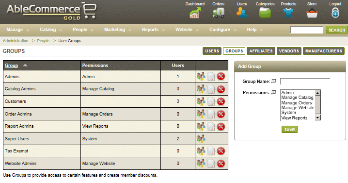Screen dimensions: 348x183
Task: Open the Categories folder icon
Action: 265,13
